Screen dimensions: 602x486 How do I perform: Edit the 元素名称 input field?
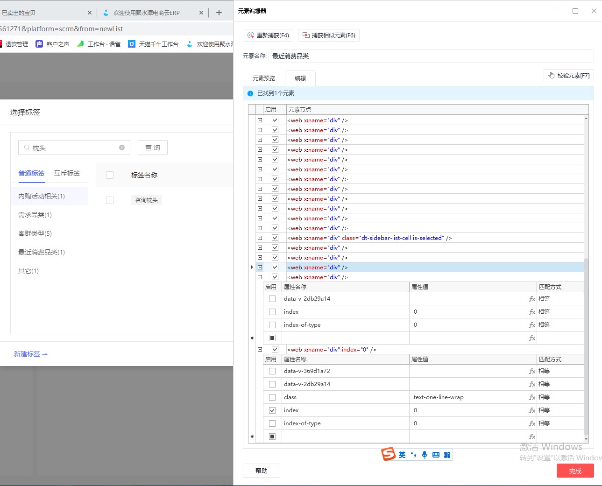tap(431, 56)
